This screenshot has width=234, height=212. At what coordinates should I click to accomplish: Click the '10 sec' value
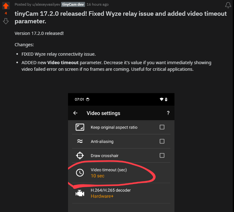[x=98, y=176]
